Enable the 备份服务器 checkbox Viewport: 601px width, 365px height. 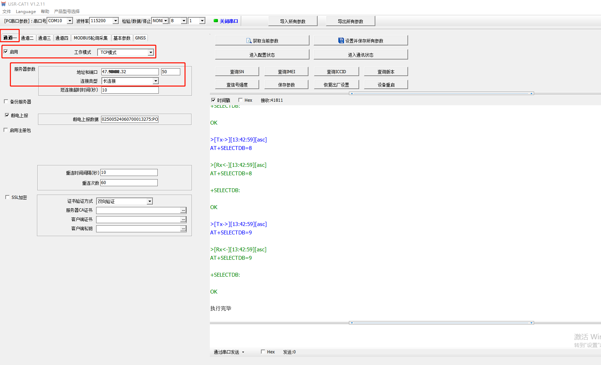click(x=6, y=101)
